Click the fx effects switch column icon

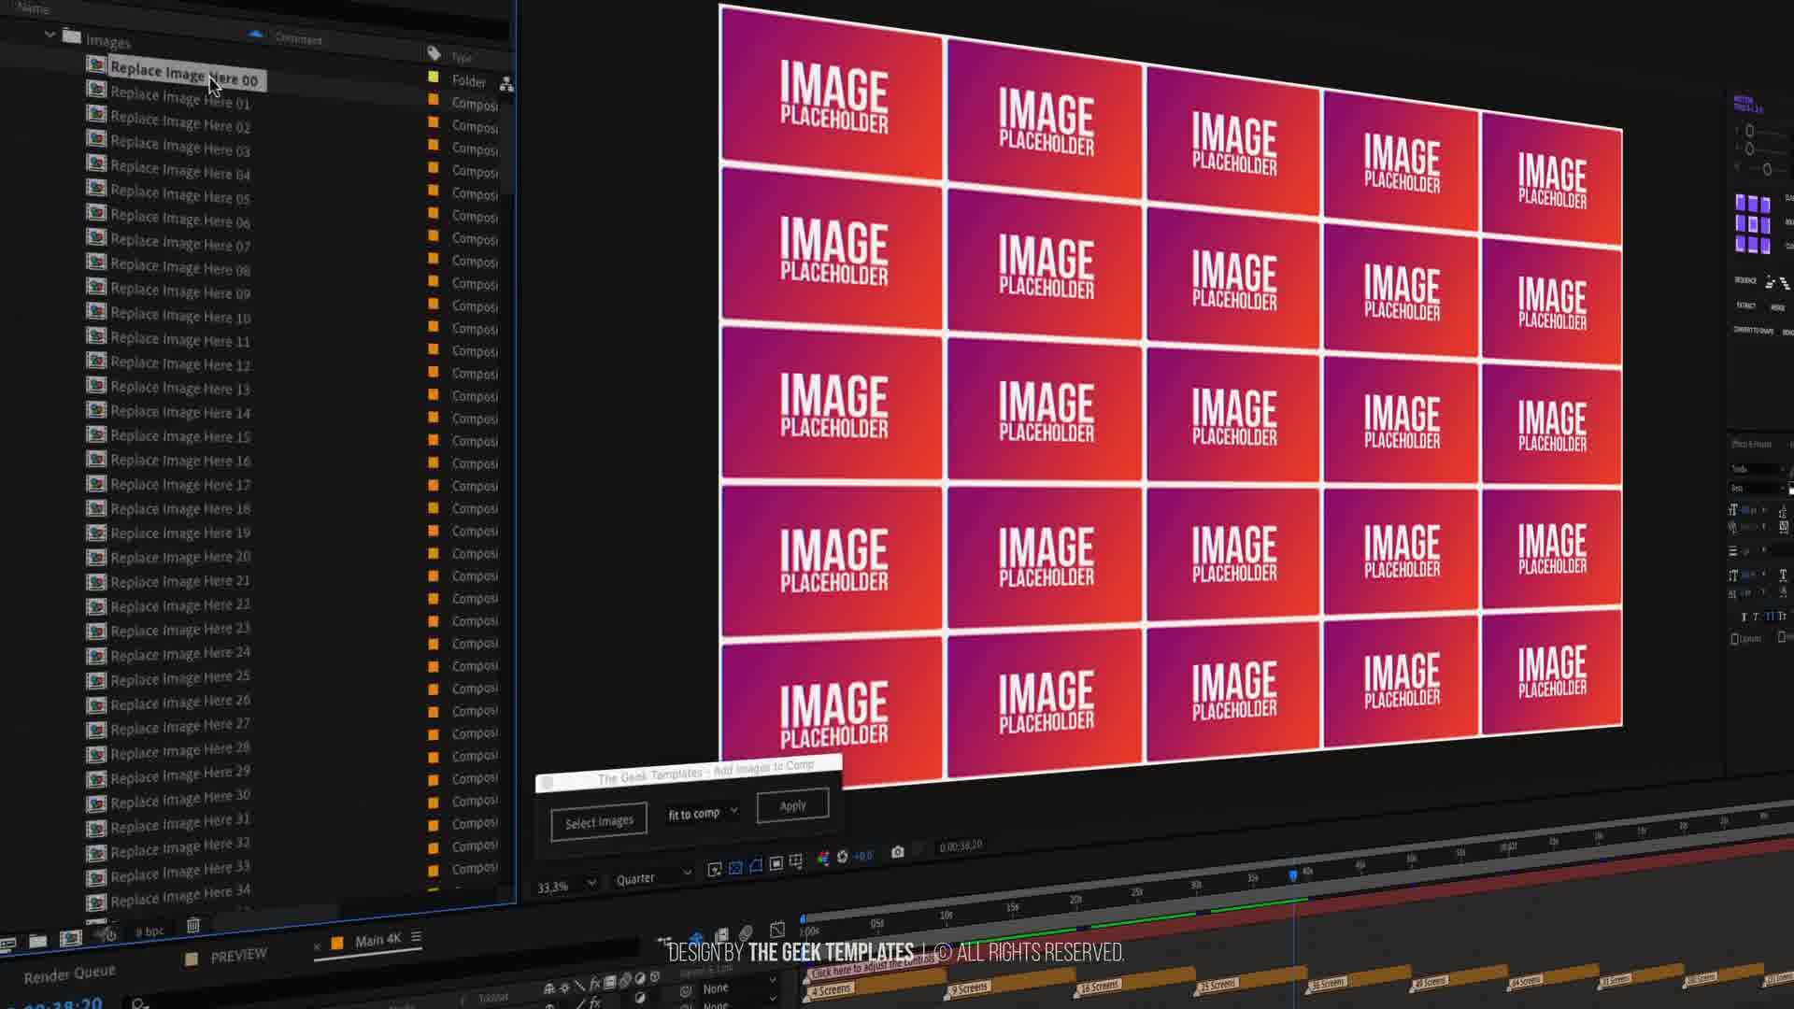click(594, 984)
